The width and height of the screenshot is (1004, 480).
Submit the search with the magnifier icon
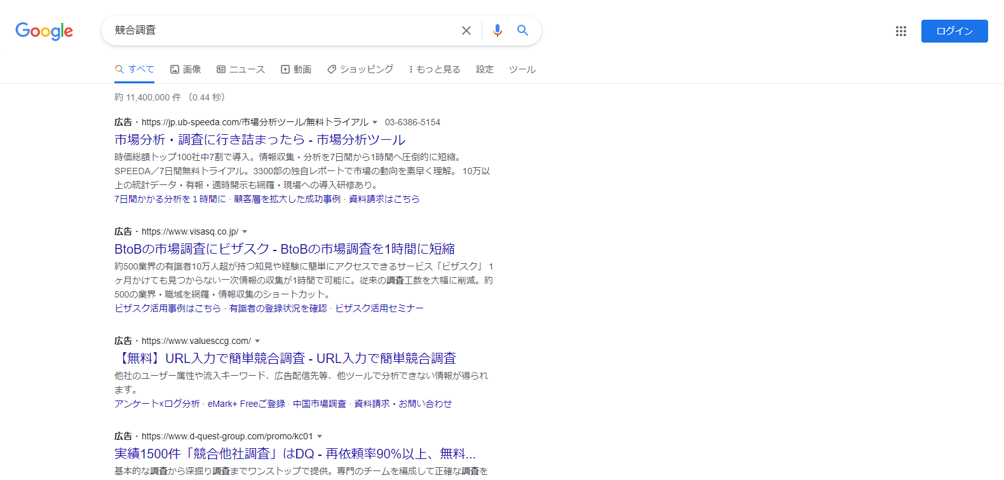pyautogui.click(x=522, y=30)
